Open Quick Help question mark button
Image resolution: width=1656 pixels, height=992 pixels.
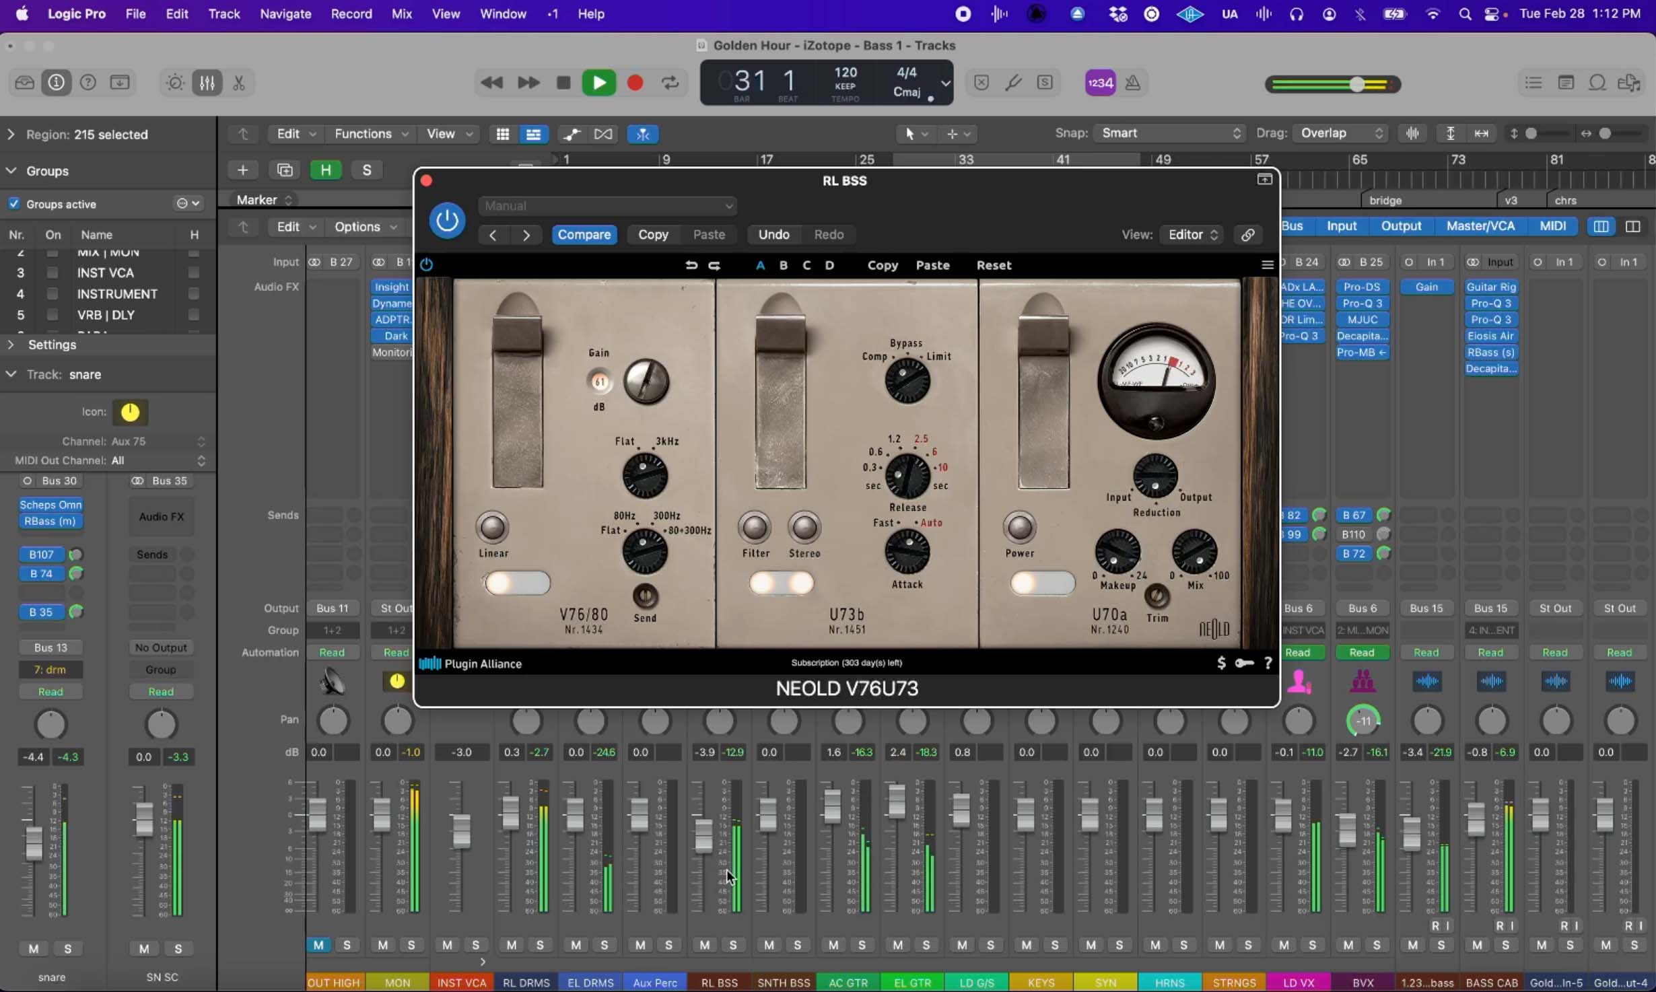(x=88, y=83)
